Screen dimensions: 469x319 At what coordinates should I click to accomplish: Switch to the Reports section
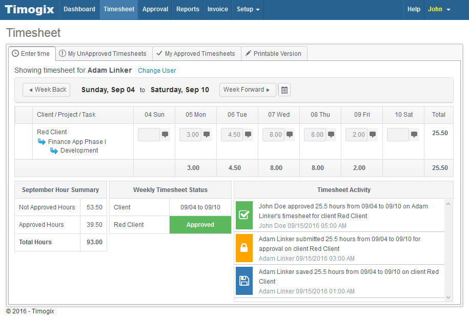[188, 9]
